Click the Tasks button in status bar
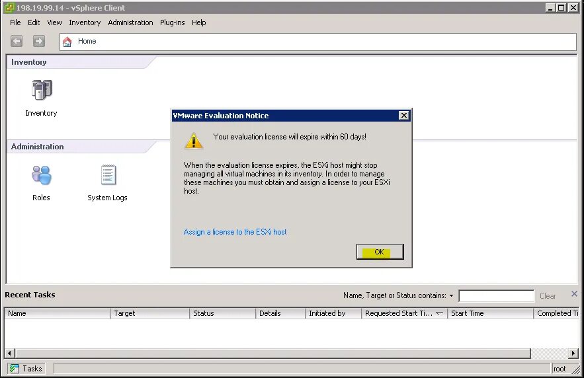The height and width of the screenshot is (378, 584). point(26,368)
